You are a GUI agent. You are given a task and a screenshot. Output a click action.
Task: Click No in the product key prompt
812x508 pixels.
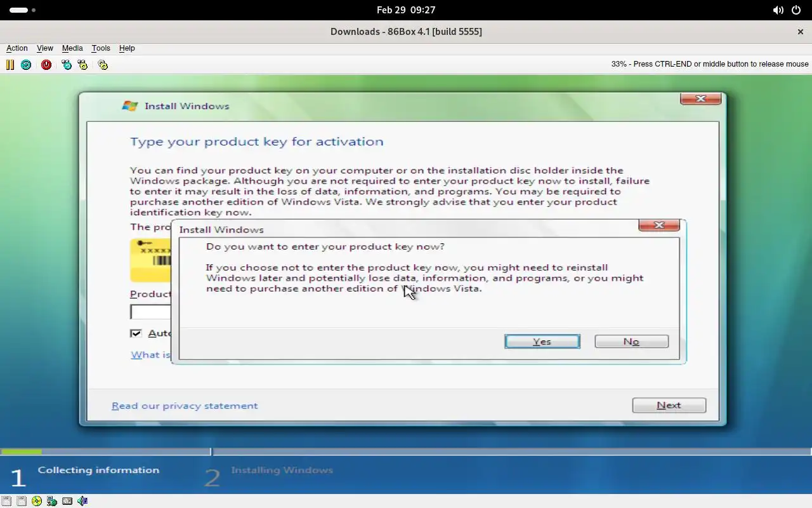(x=631, y=342)
